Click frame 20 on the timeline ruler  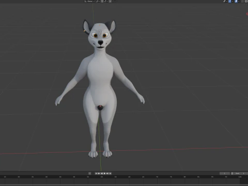click(19, 177)
